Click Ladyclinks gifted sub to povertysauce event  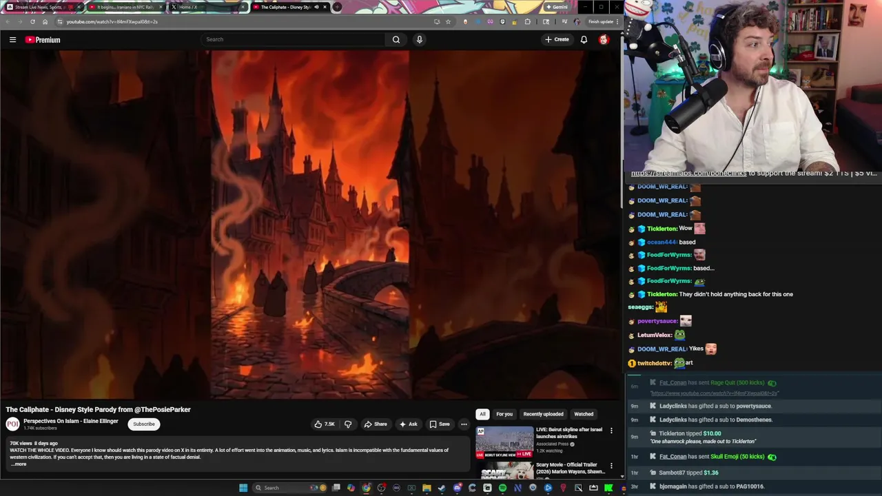(715, 406)
